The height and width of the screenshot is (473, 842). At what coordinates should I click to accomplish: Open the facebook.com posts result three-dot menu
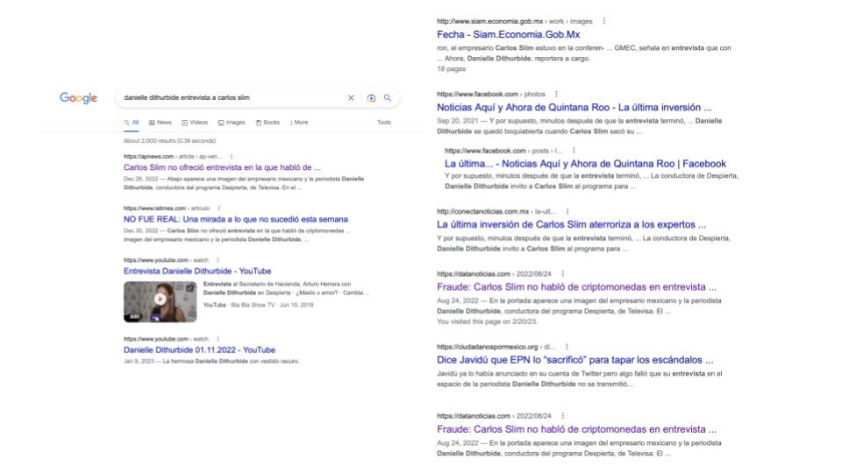point(574,152)
